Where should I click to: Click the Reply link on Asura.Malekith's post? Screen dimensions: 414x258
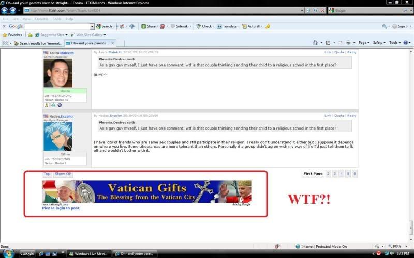(x=351, y=52)
